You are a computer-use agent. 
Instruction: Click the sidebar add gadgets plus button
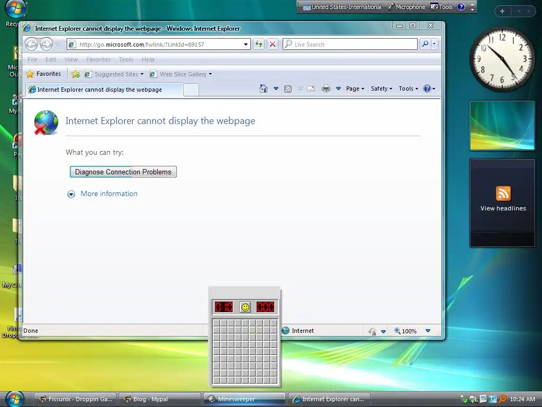502,11
